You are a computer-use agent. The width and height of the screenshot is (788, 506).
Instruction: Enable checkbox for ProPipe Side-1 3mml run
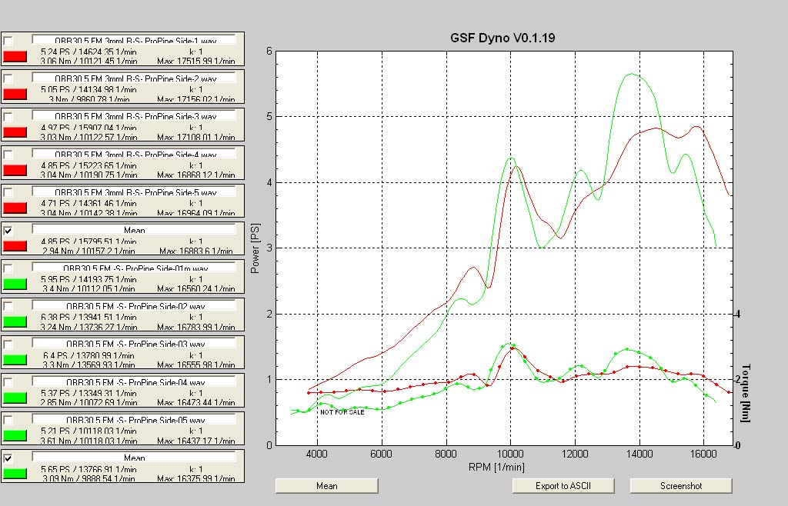8,42
